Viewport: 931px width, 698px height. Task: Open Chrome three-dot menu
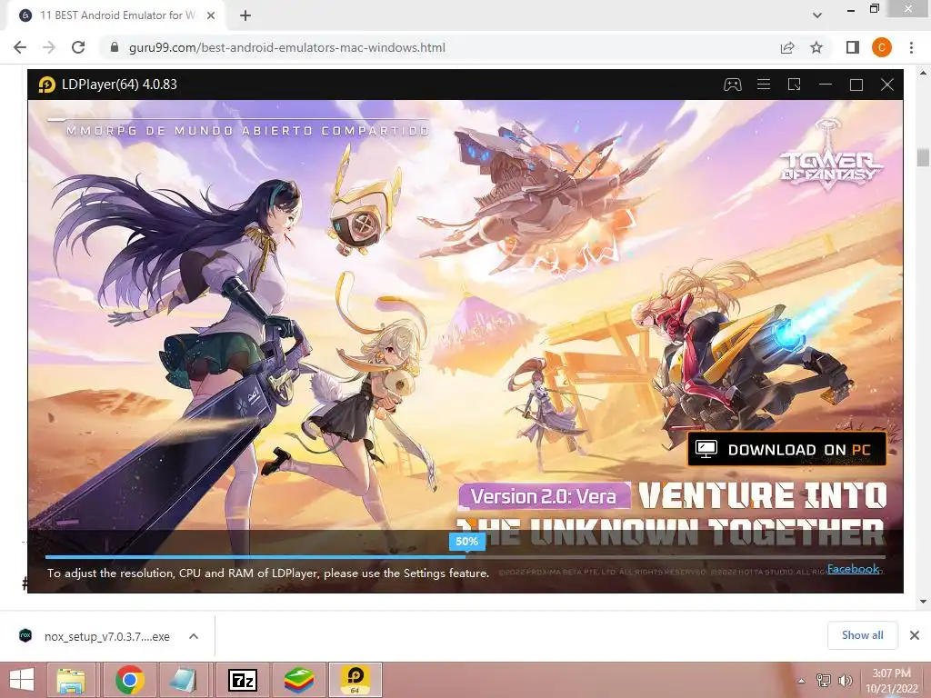click(911, 47)
